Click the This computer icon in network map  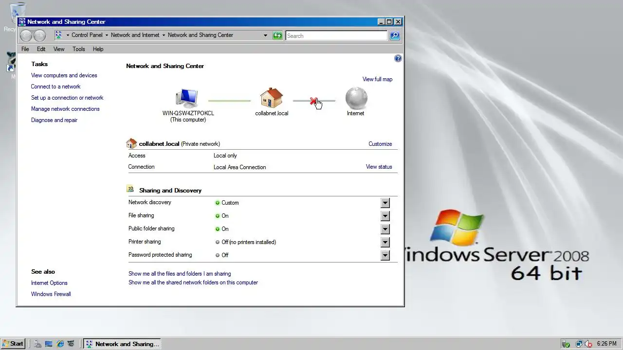[187, 98]
